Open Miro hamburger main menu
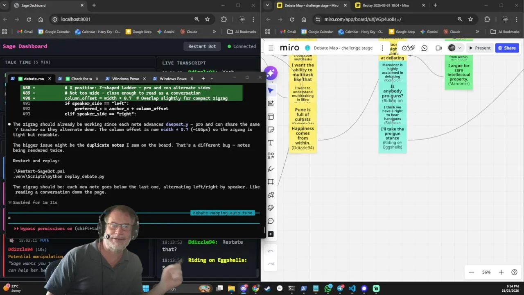This screenshot has width=524, height=295. click(x=271, y=48)
